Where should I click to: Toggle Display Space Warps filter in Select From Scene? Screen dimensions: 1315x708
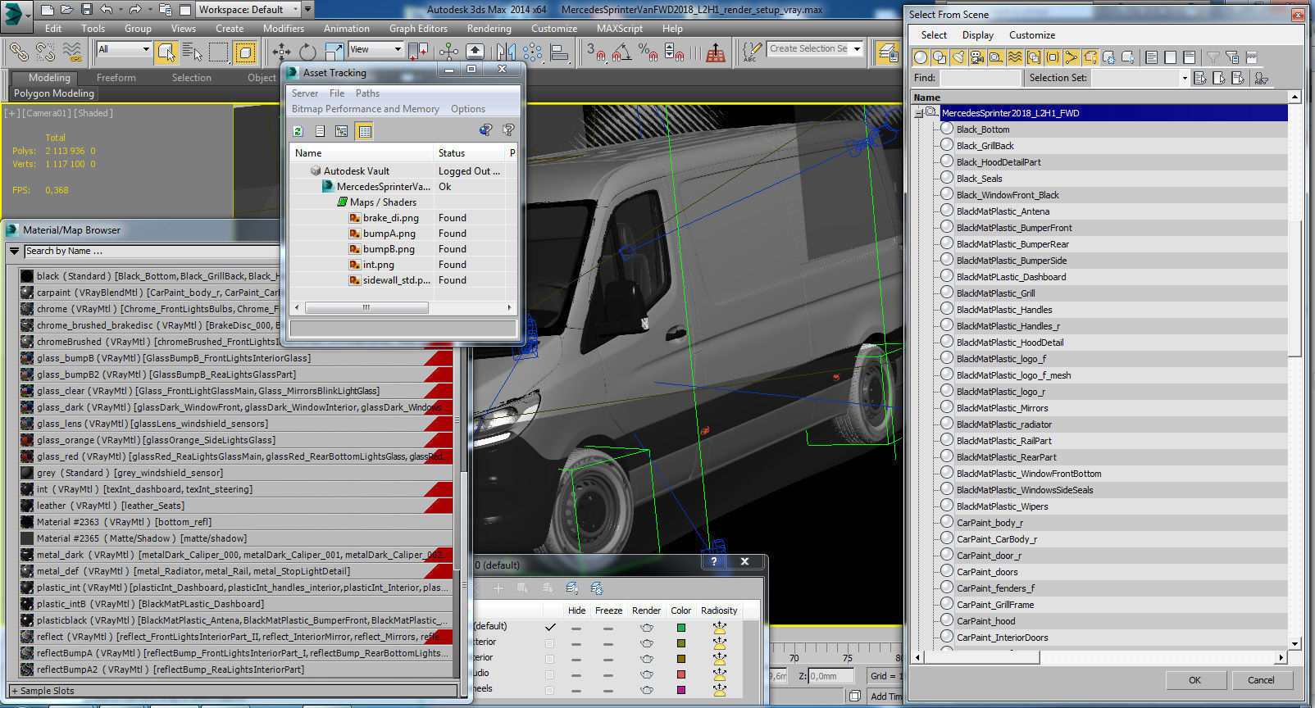1015,57
